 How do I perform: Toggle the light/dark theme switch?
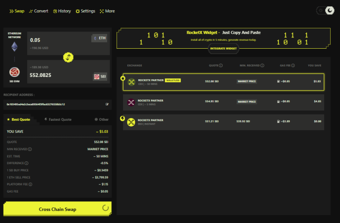(325, 10)
